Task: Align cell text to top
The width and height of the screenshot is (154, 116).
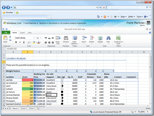Action: [x=46, y=38]
